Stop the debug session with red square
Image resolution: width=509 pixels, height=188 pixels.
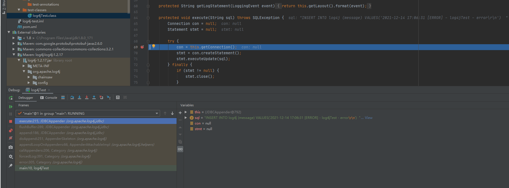point(11,121)
